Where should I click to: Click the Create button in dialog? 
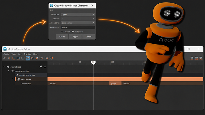[x=62, y=37]
